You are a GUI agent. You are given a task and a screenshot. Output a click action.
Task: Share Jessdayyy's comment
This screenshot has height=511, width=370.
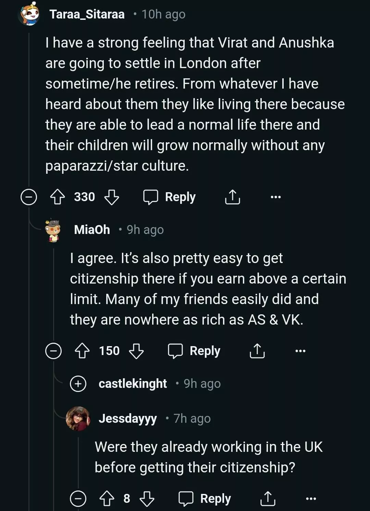click(268, 499)
